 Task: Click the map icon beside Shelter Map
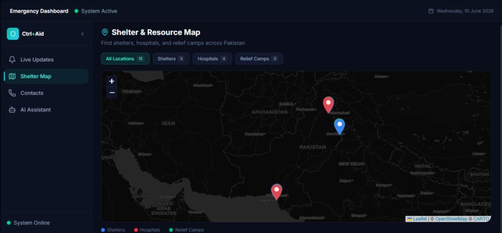[12, 76]
